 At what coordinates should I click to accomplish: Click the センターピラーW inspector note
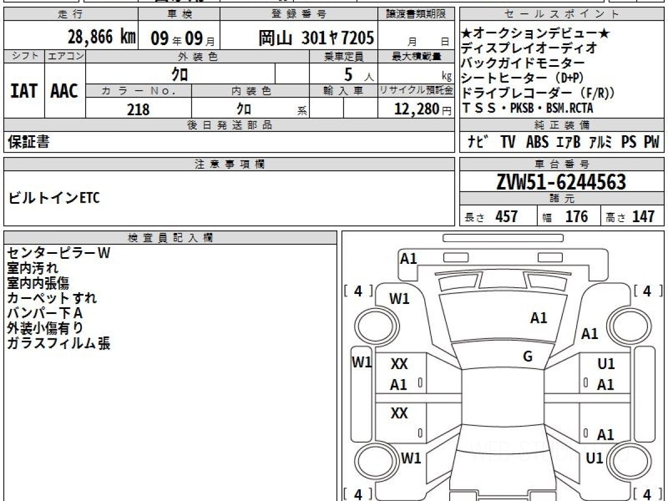point(59,253)
